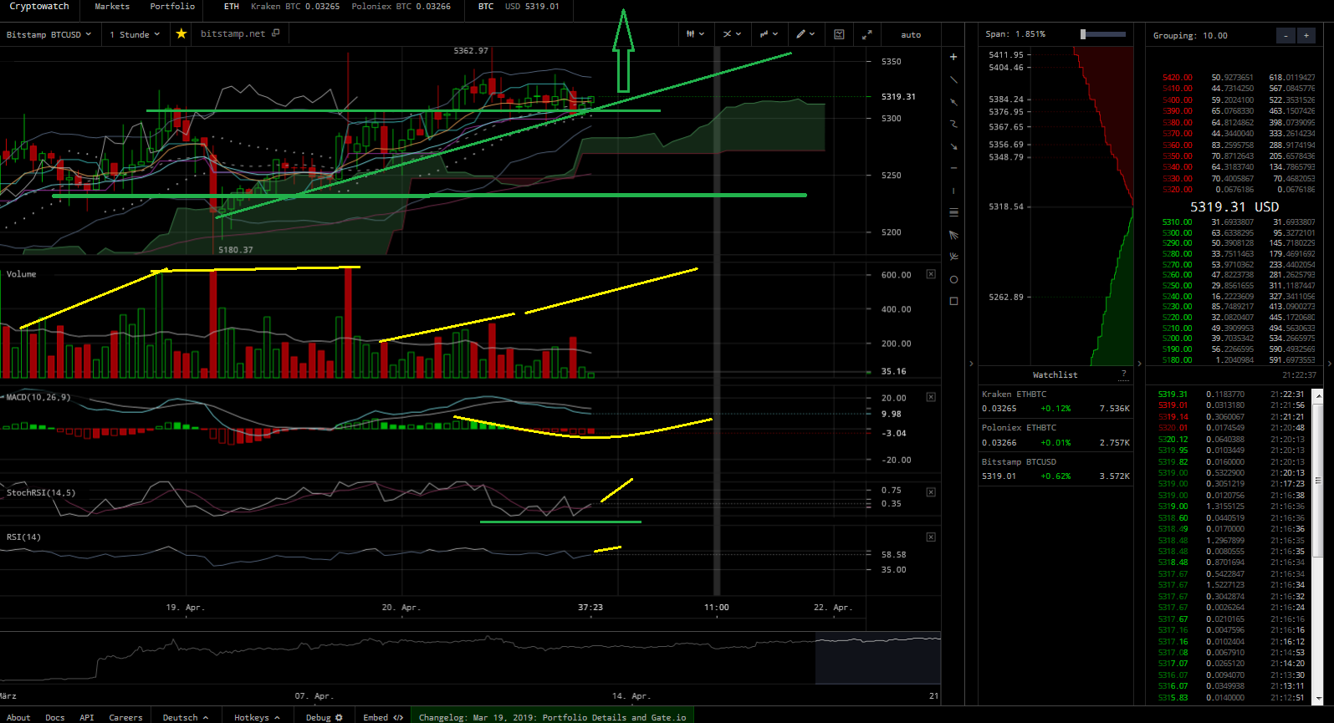
Task: Decrease order book grouping with minus button
Action: (x=1286, y=35)
